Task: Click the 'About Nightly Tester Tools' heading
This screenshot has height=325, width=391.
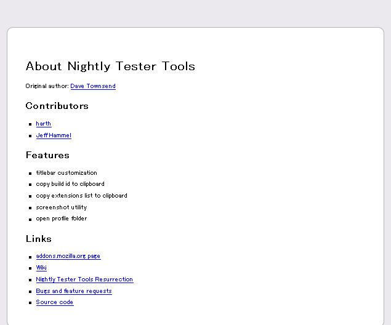Action: [110, 66]
